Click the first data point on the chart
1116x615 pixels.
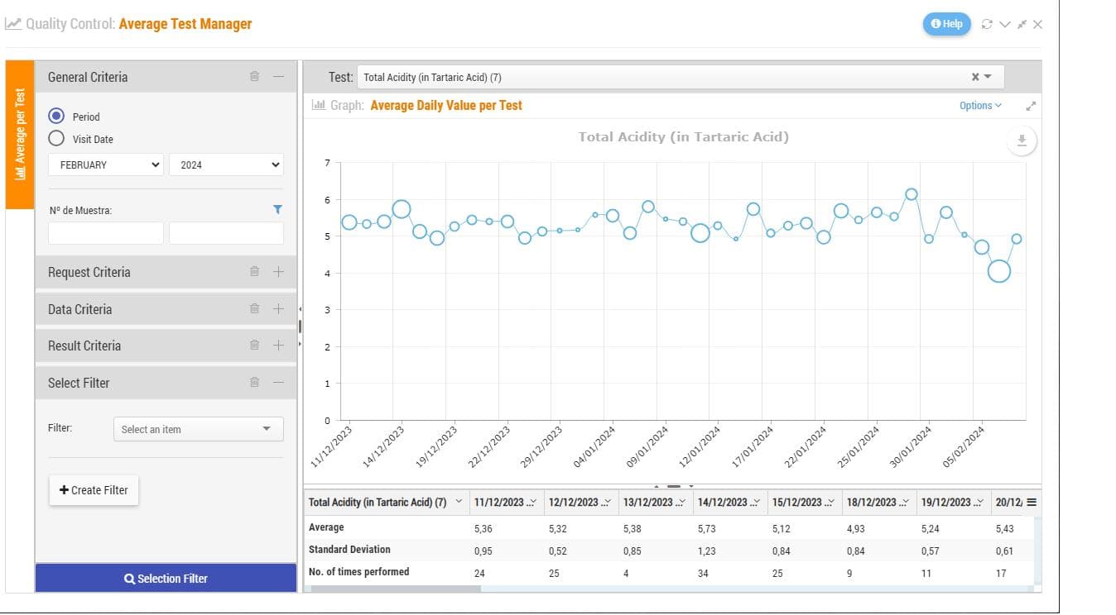[x=349, y=222]
